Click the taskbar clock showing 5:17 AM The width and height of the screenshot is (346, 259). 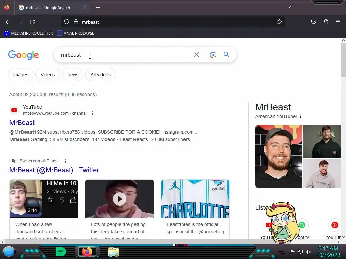[328, 252]
